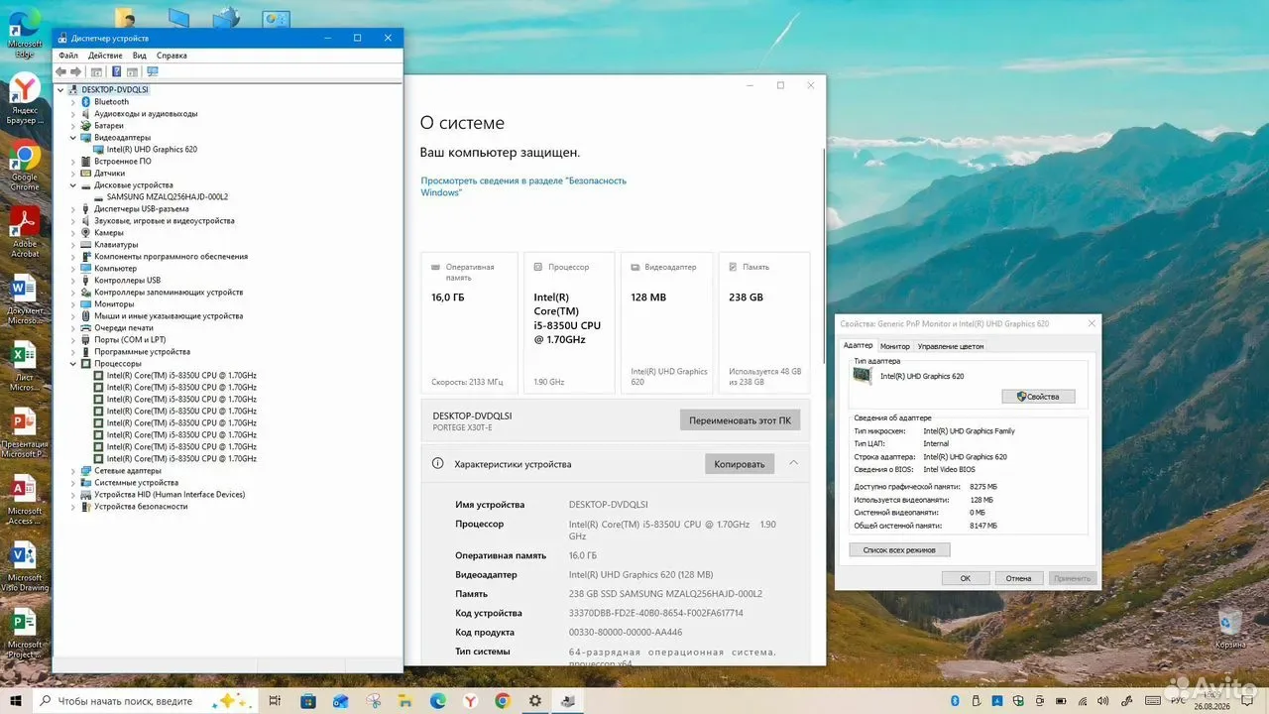This screenshot has height=714, width=1269.
Task: Collapse the Характеристики устройства section chevron
Action: tap(793, 463)
